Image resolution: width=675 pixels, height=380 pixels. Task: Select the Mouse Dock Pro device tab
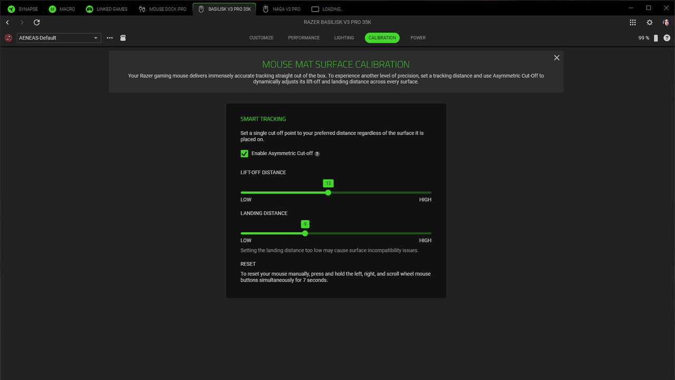tap(162, 9)
